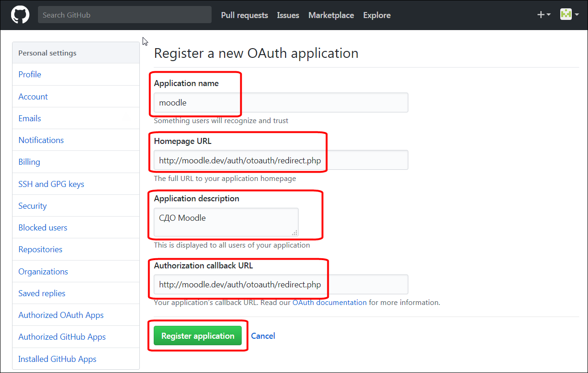This screenshot has height=373, width=588.
Task: Click the Personal settings heading
Action: point(47,53)
